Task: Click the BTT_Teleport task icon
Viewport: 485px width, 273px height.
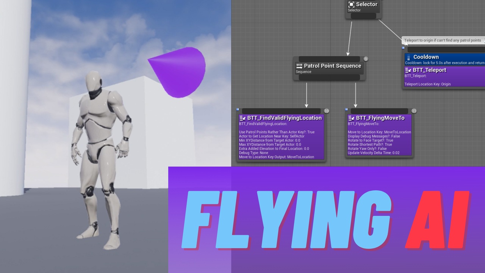Action: point(408,70)
